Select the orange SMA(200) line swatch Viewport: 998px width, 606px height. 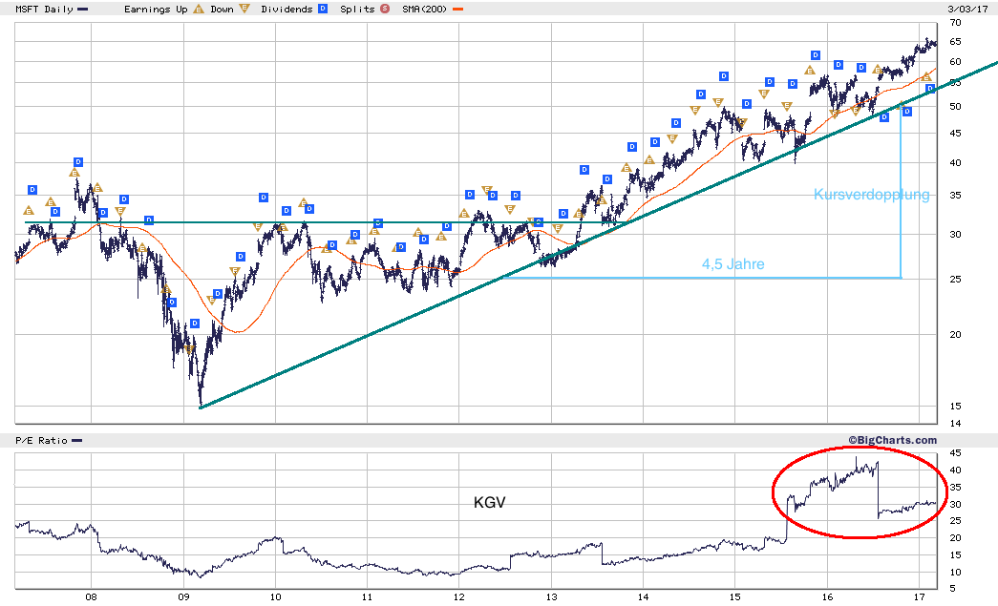click(457, 10)
